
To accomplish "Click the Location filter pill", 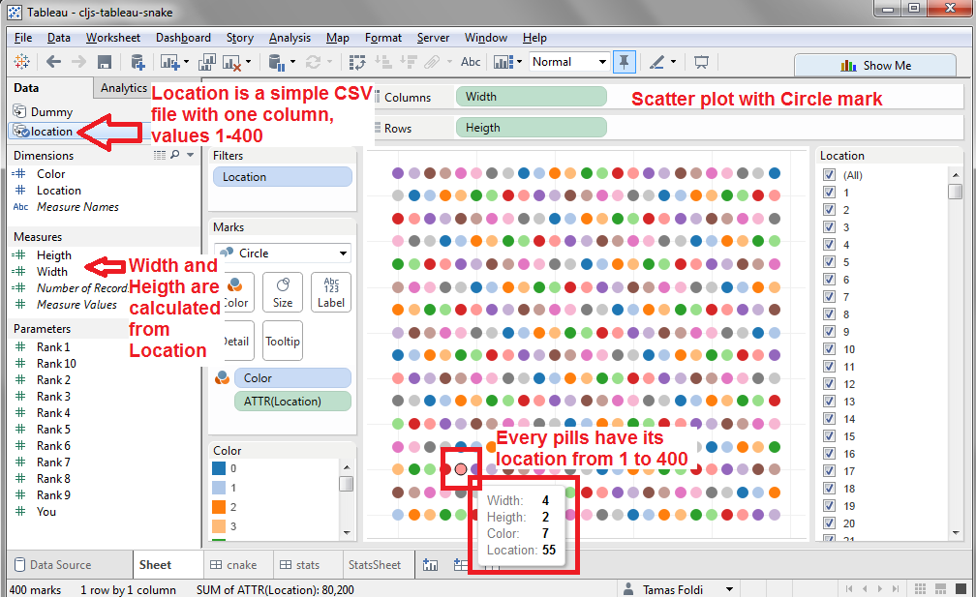I will point(283,177).
